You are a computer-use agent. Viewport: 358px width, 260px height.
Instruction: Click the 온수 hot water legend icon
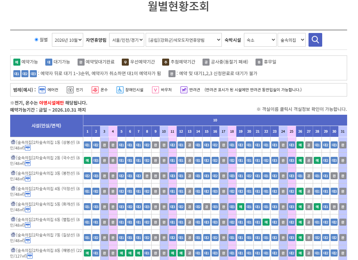tap(95, 90)
